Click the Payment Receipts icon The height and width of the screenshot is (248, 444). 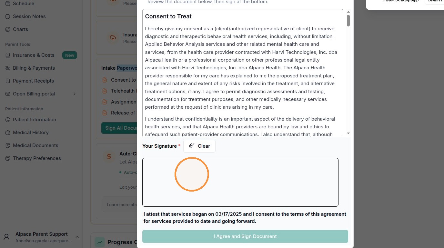pos(8,81)
